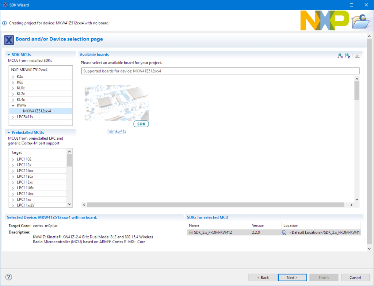Click the SDK badge on the frdmkw41z board
374x286 pixels.
click(x=141, y=124)
